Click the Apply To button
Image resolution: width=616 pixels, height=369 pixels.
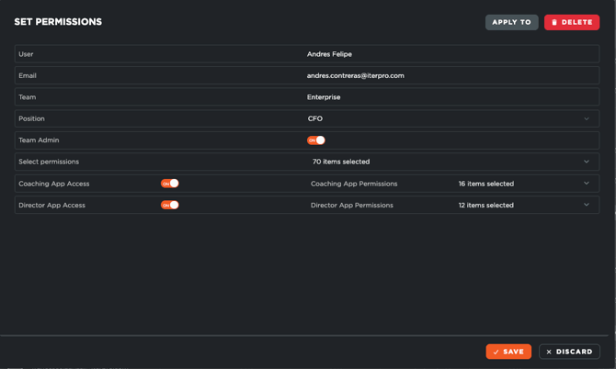point(511,22)
